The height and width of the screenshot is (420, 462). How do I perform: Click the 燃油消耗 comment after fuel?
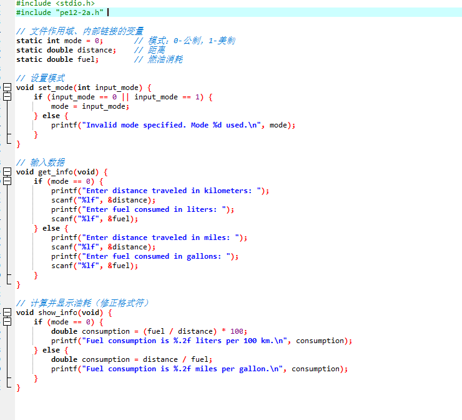[159, 59]
